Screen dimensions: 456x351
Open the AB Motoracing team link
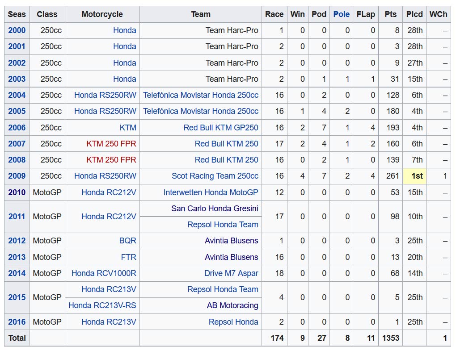pyautogui.click(x=232, y=305)
